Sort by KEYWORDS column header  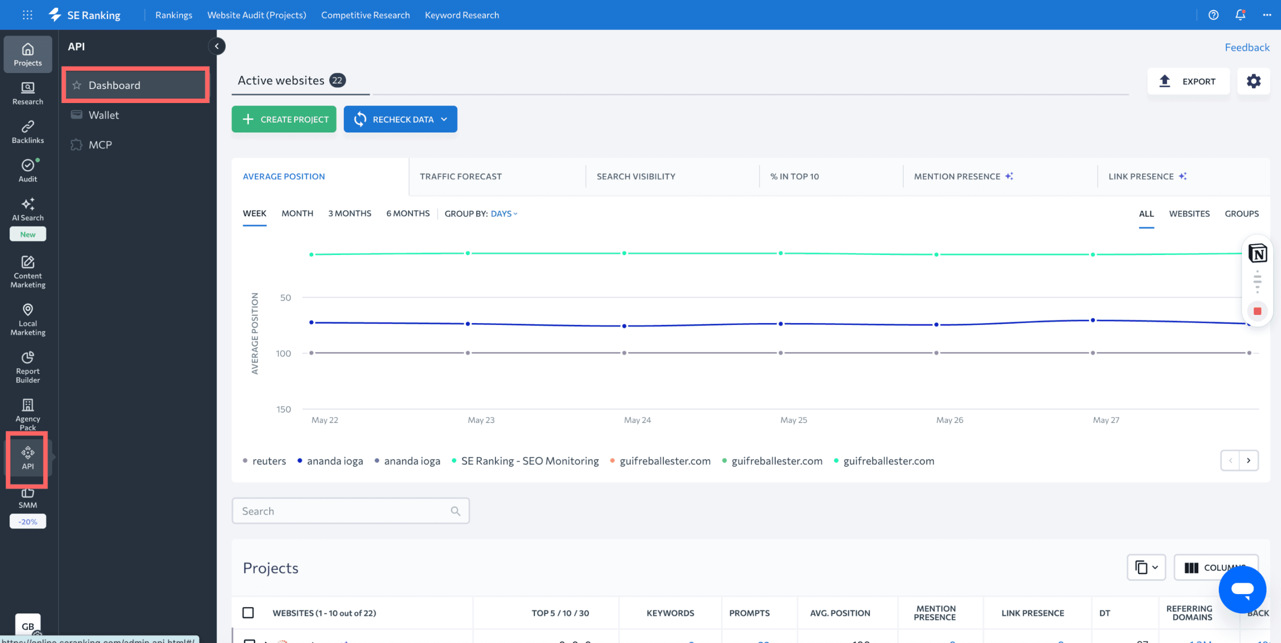click(670, 612)
